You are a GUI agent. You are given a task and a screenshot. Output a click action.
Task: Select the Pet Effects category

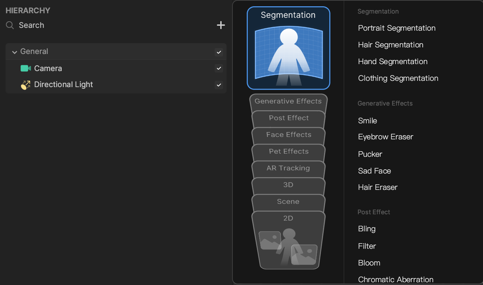point(288,152)
